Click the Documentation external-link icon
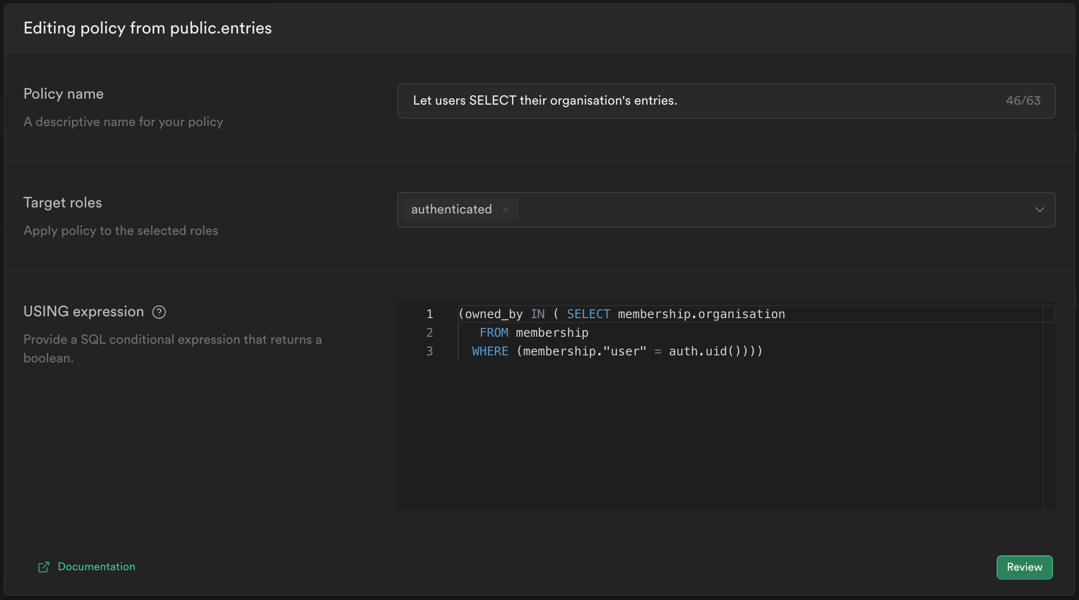The width and height of the screenshot is (1079, 600). pos(44,567)
